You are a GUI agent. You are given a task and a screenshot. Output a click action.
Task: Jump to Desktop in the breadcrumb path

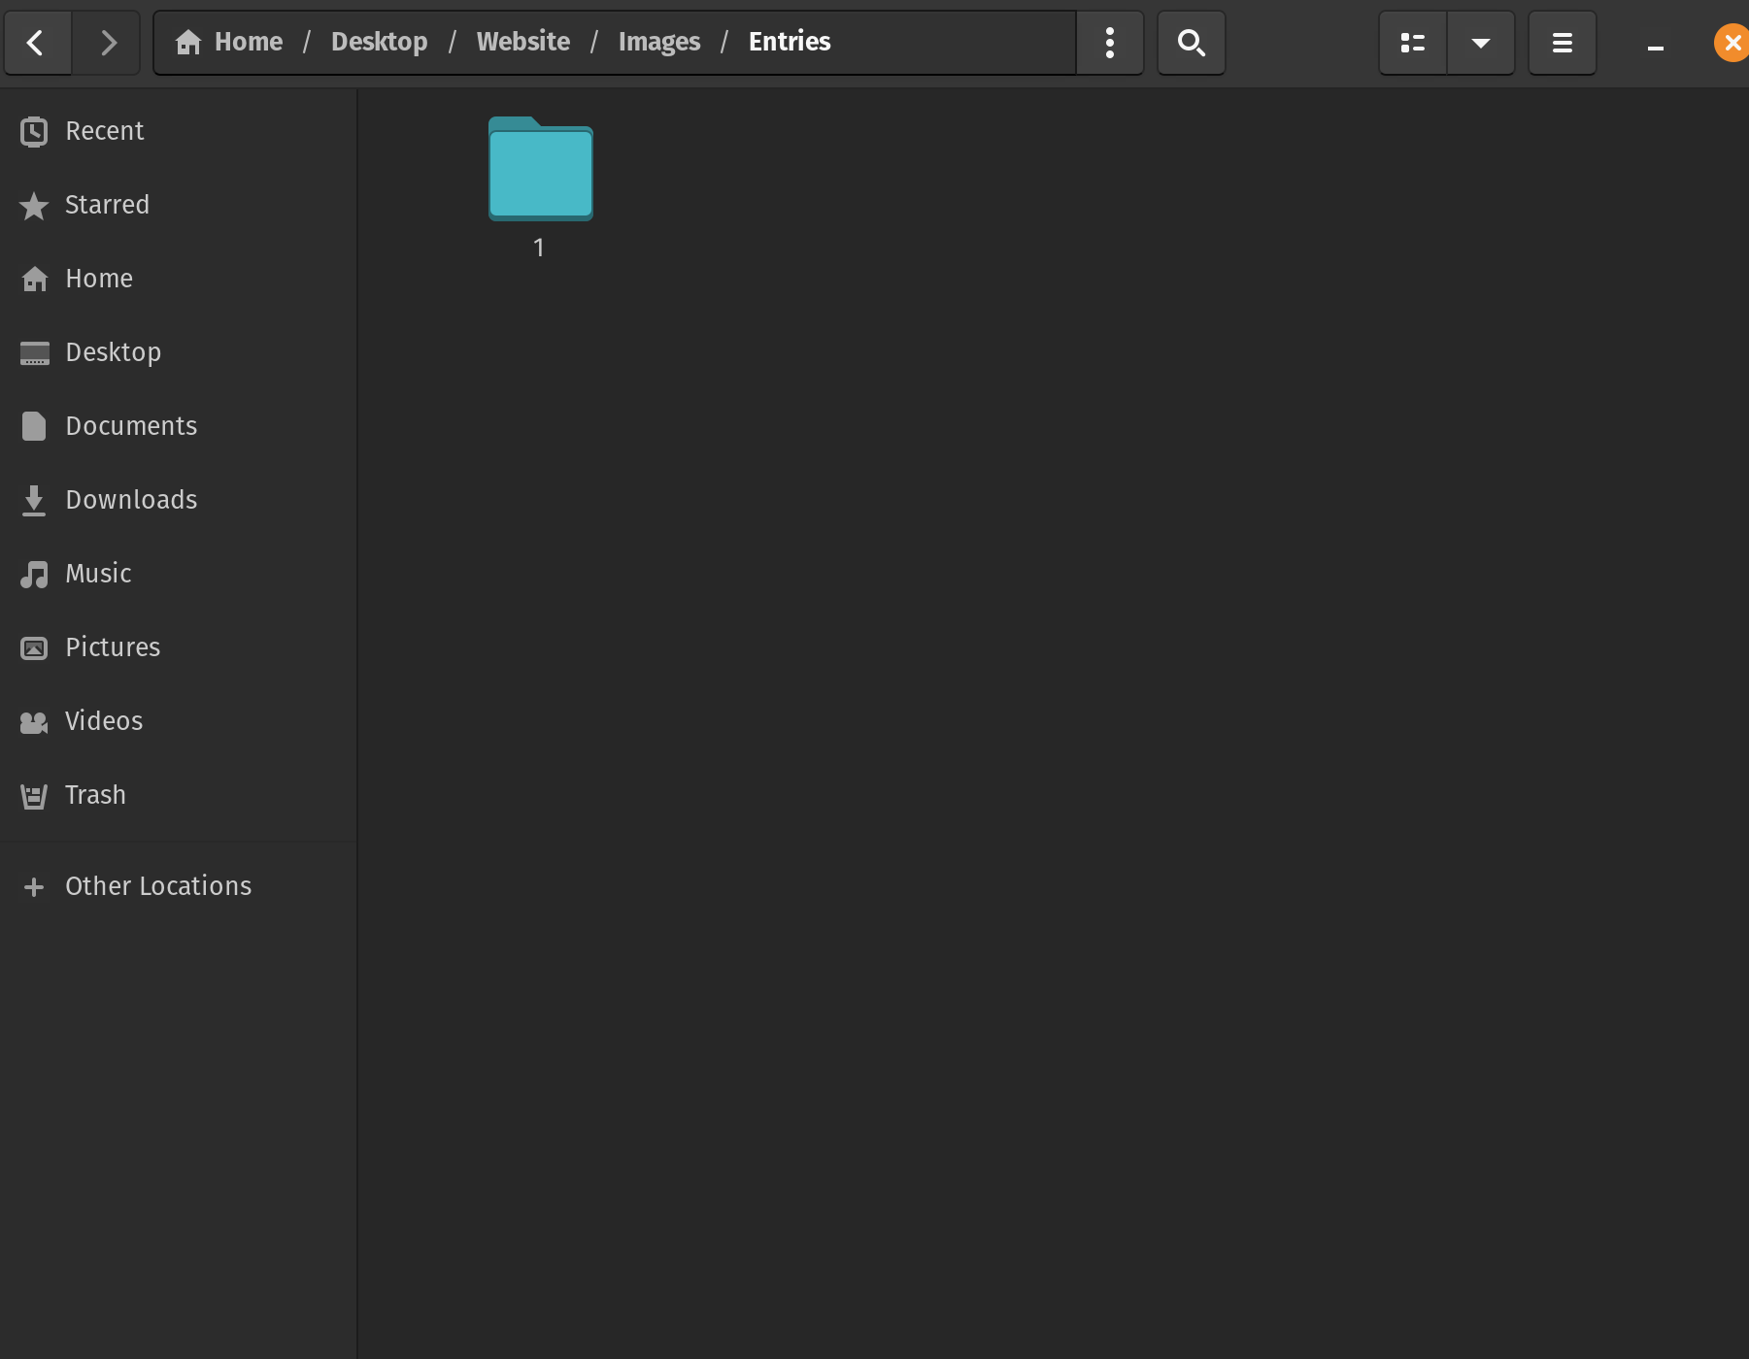click(379, 42)
